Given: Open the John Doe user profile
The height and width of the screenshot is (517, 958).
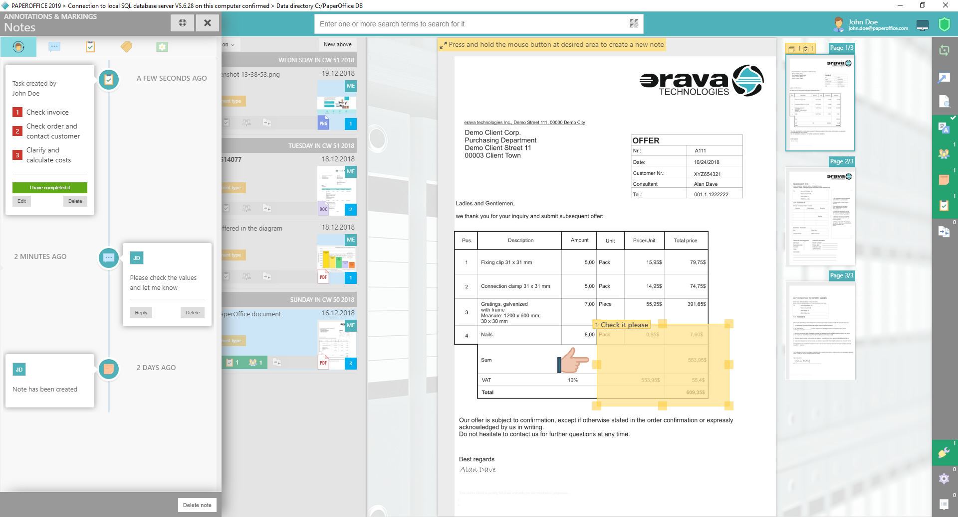Looking at the screenshot, I should pos(871,24).
